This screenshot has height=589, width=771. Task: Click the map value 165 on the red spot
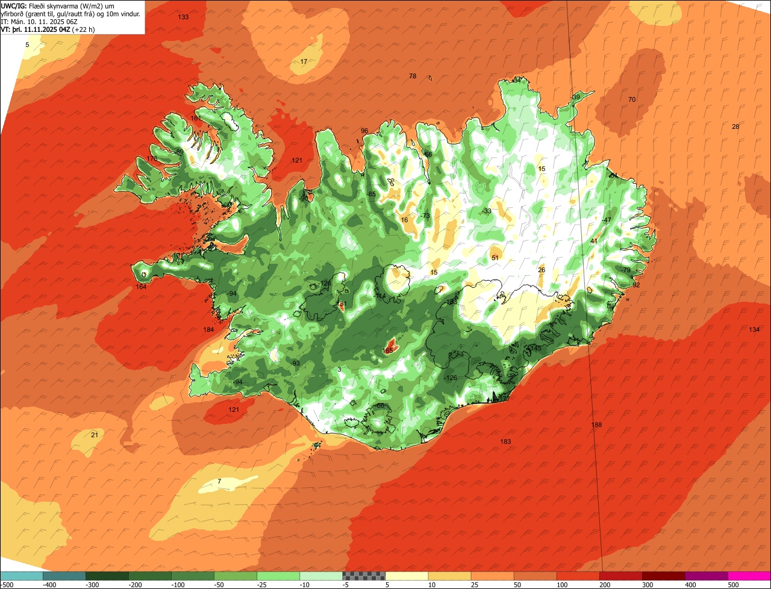(x=387, y=350)
